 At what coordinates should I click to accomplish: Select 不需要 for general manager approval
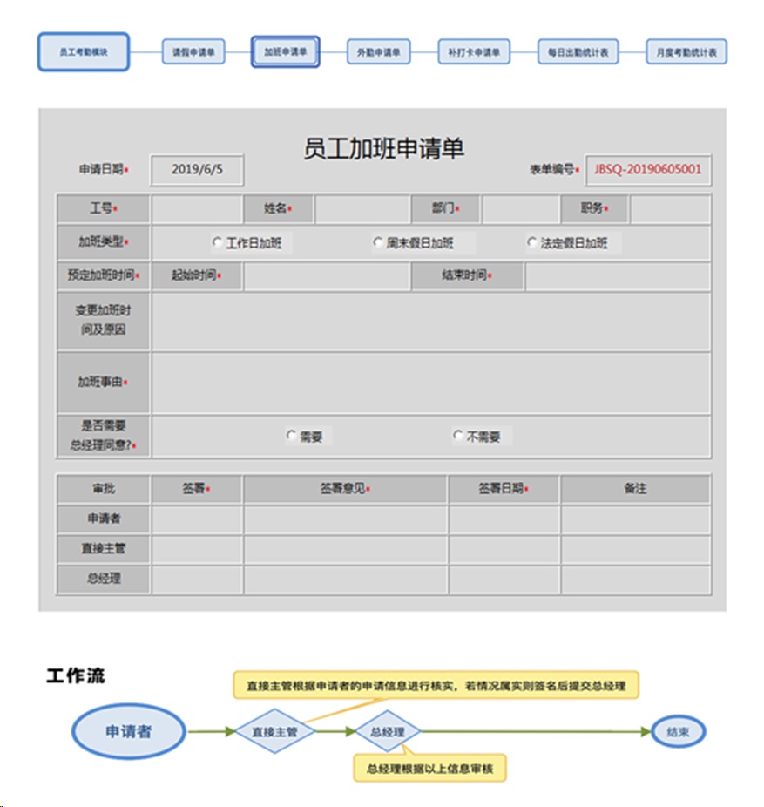(x=458, y=436)
